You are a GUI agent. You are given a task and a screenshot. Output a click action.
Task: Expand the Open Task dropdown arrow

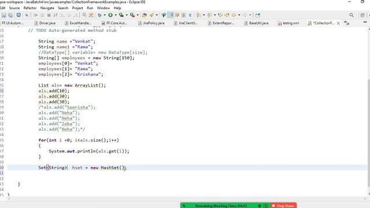pyautogui.click(x=157, y=15)
